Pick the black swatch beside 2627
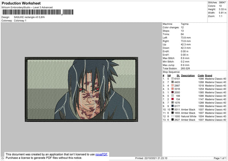 (x=173, y=120)
